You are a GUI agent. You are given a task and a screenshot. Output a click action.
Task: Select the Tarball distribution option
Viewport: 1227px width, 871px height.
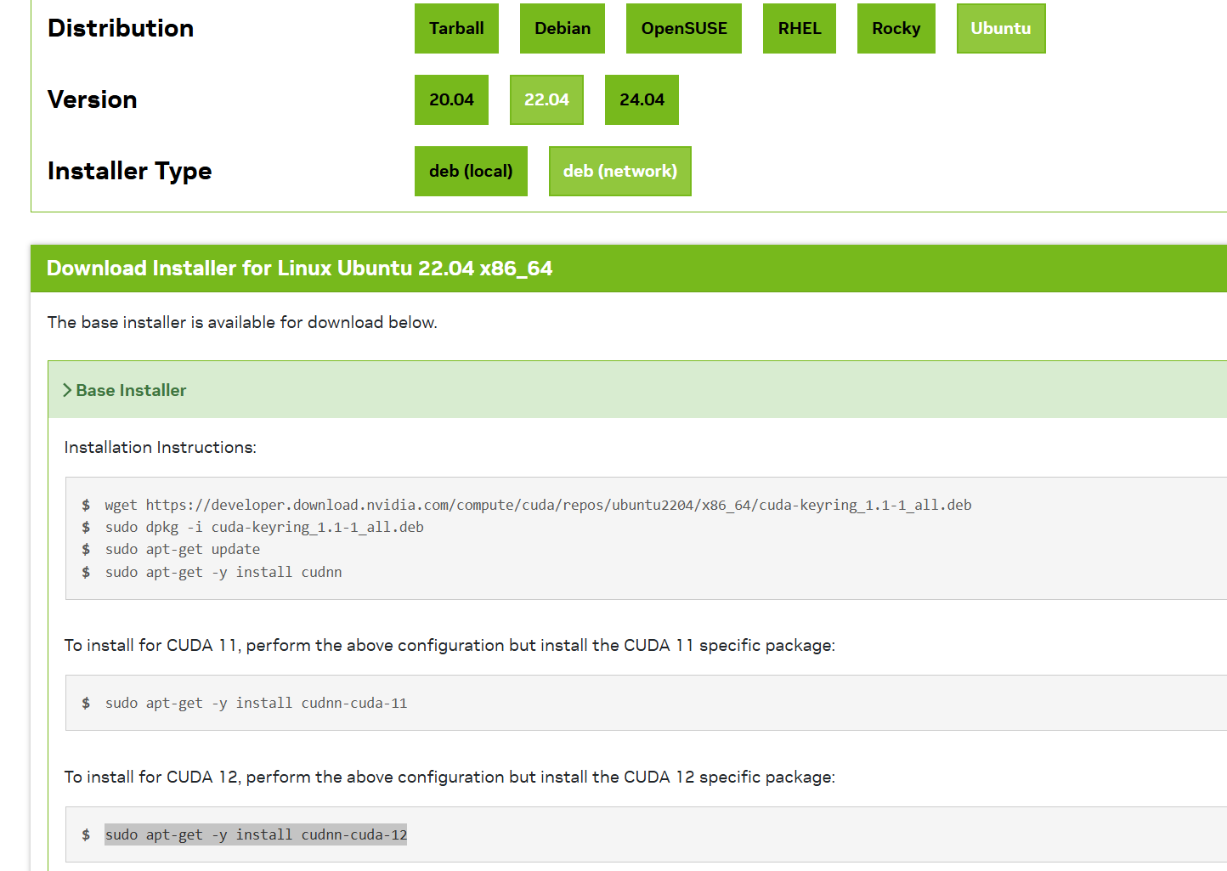[x=456, y=28]
